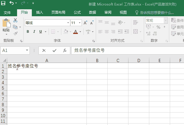Screen dimensions: 184x125
Task: Click the Insert Function fx icon
Action: (x=65, y=50)
